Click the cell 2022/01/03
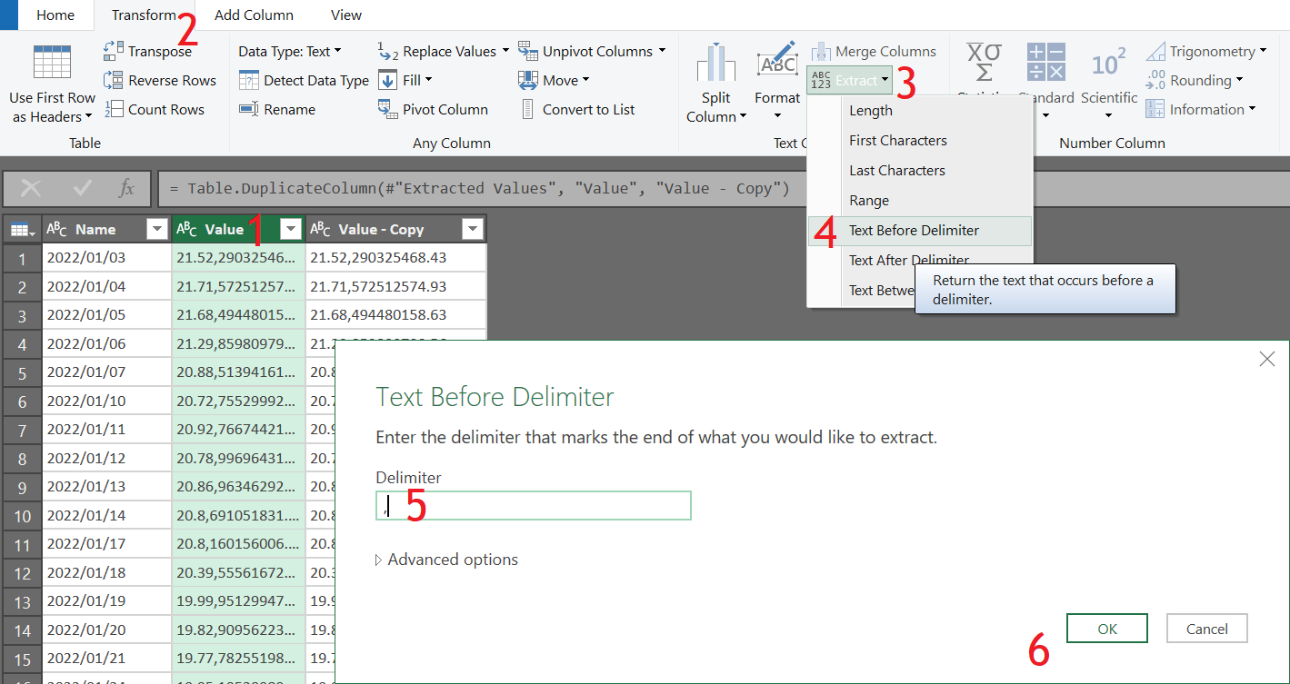 point(106,258)
